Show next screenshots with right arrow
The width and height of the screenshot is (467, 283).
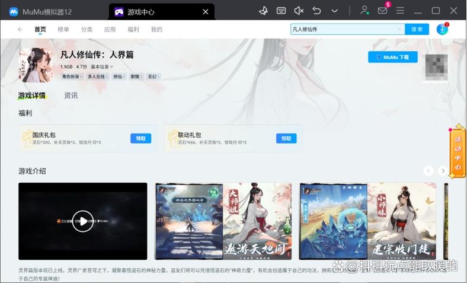pos(443,171)
